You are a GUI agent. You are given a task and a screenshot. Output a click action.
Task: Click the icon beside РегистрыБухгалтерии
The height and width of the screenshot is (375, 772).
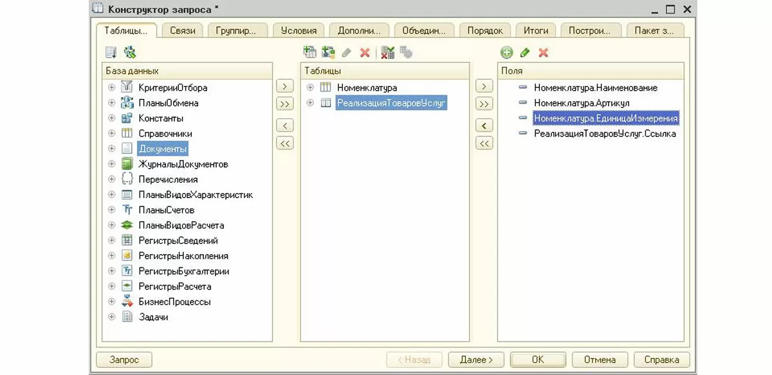pyautogui.click(x=127, y=271)
